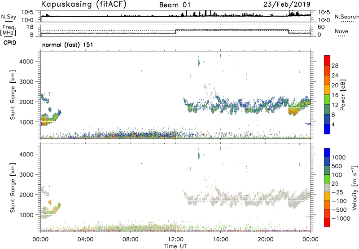Click the frequency step-down near 22:00 UT
Image resolution: width=359 pixels, height=249 pixels.
(288, 31)
